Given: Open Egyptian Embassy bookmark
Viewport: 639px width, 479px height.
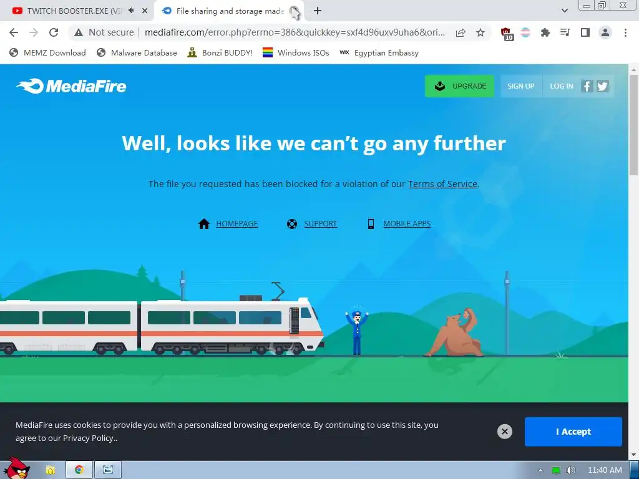Looking at the screenshot, I should click(x=379, y=52).
